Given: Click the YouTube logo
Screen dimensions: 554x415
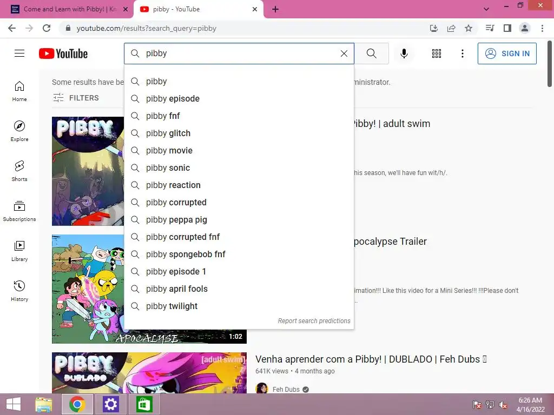Looking at the screenshot, I should [x=63, y=53].
